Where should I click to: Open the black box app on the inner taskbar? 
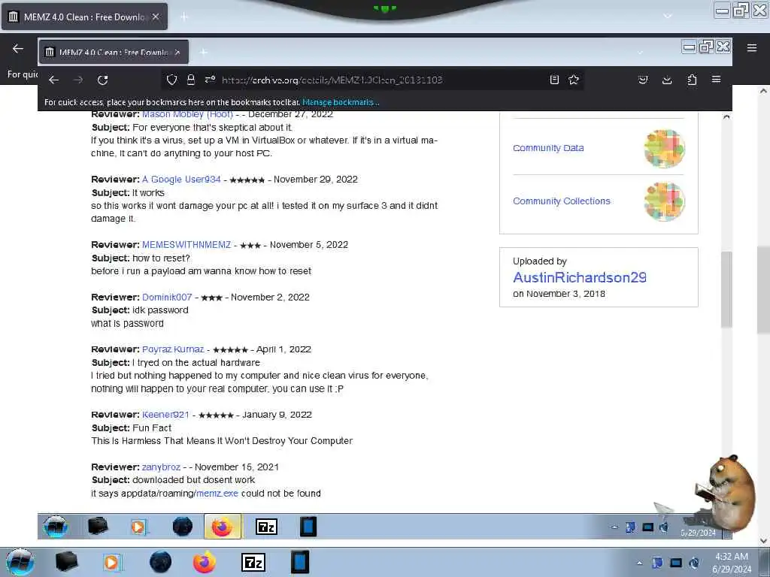(99, 527)
